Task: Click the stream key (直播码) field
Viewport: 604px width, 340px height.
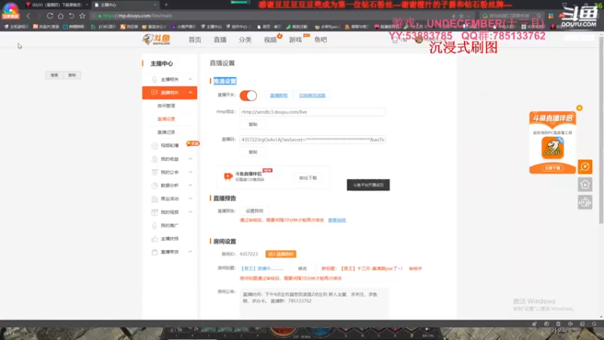Action: coord(313,140)
